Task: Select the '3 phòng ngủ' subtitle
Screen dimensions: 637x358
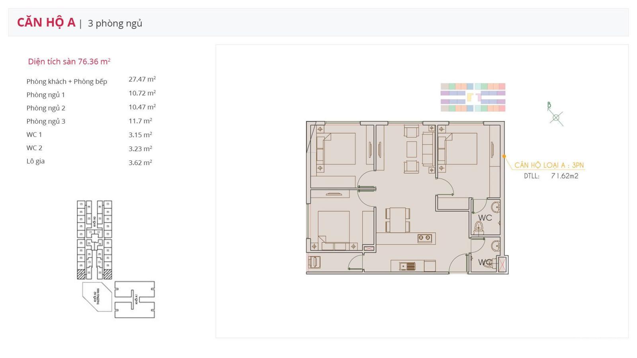Action: point(115,23)
